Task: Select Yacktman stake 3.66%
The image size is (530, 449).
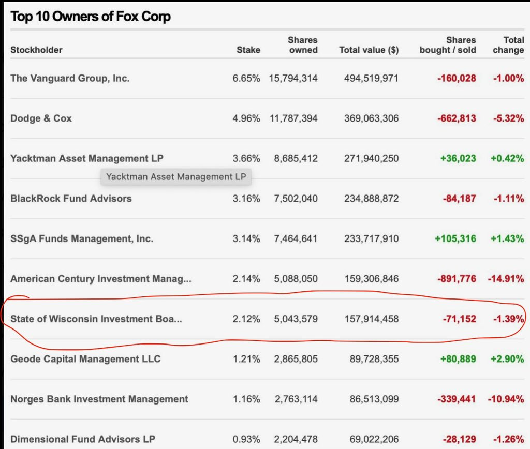Action: tap(246, 158)
